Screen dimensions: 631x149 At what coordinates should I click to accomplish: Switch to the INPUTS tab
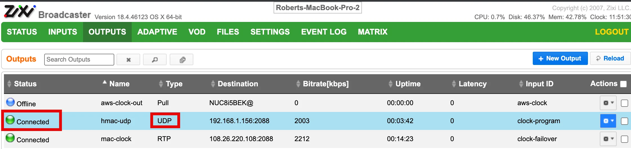pos(62,32)
